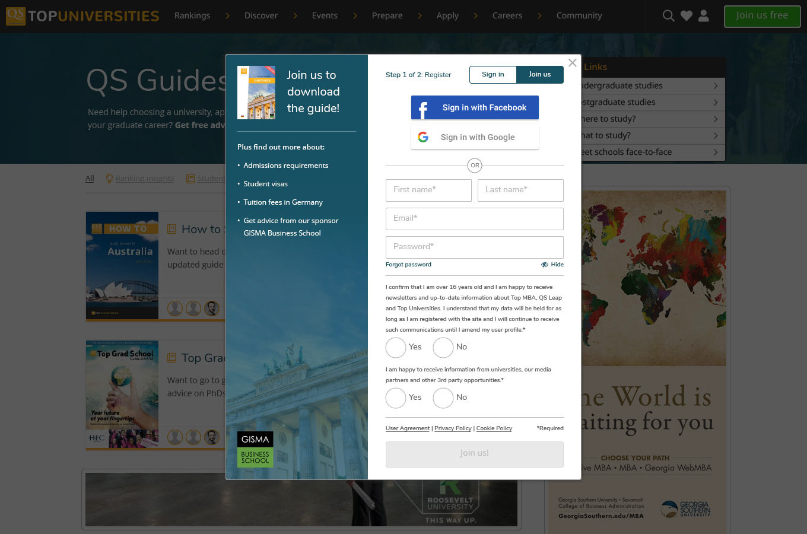Image resolution: width=807 pixels, height=534 pixels.
Task: Select No for newsletters consent
Action: [443, 347]
